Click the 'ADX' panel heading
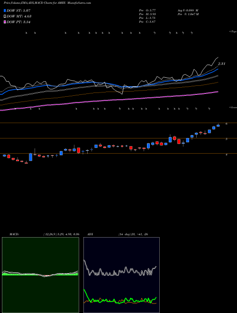 click(91, 234)
